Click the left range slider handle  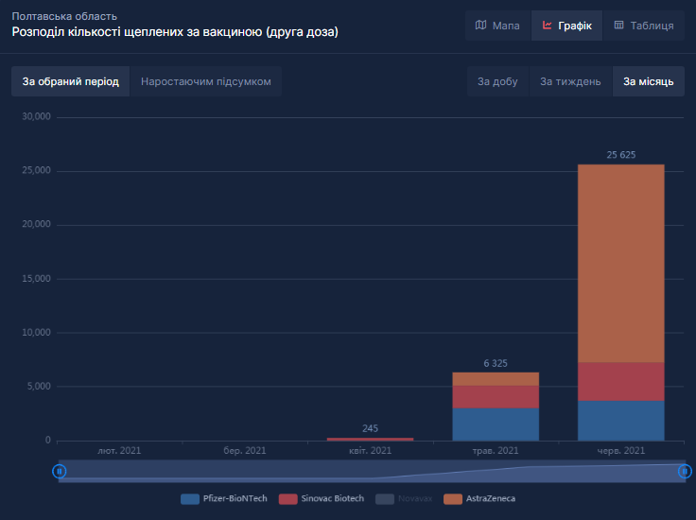(x=60, y=471)
